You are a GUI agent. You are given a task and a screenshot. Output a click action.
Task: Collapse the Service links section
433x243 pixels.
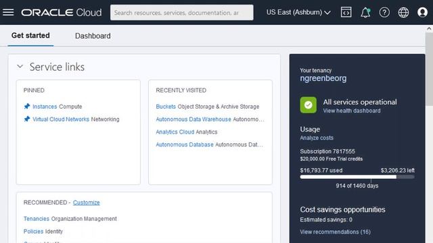pyautogui.click(x=20, y=66)
